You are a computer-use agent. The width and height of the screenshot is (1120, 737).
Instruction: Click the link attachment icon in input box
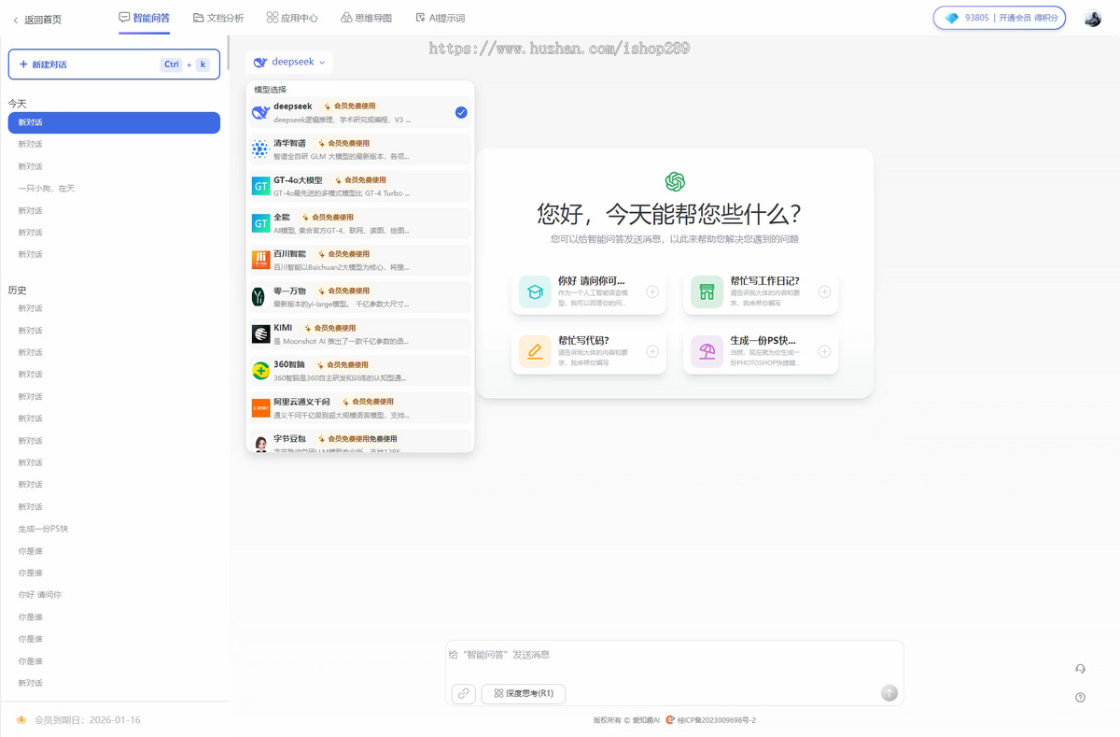[x=463, y=693]
